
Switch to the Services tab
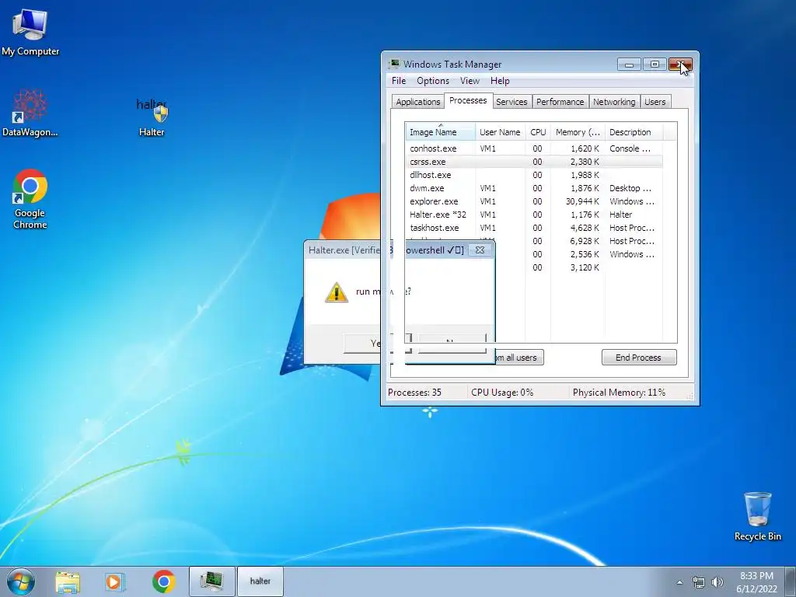[511, 102]
